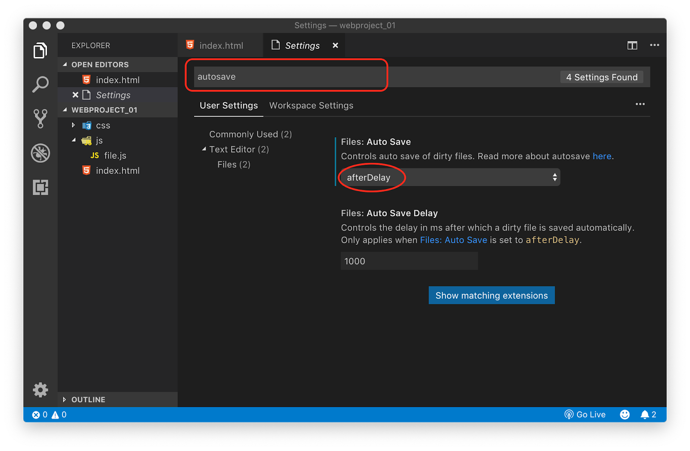
Task: Open Source Control from activity bar
Action: tap(40, 118)
